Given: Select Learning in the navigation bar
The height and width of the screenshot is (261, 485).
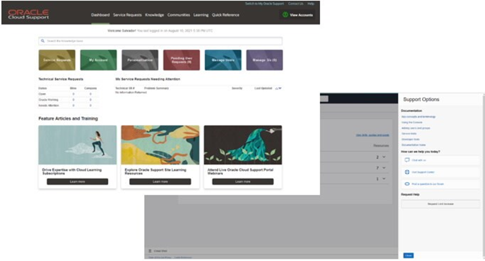Looking at the screenshot, I should tap(201, 15).
